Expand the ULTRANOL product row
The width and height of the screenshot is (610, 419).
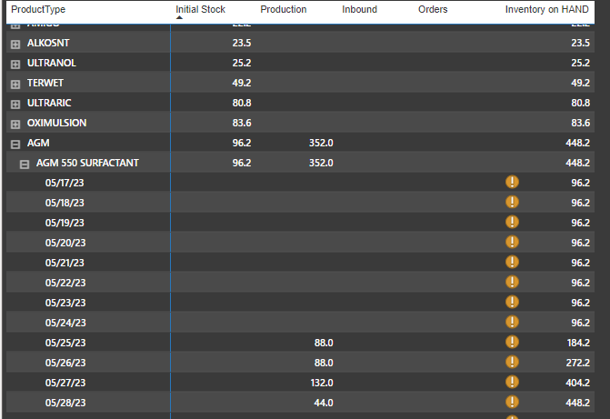click(15, 64)
